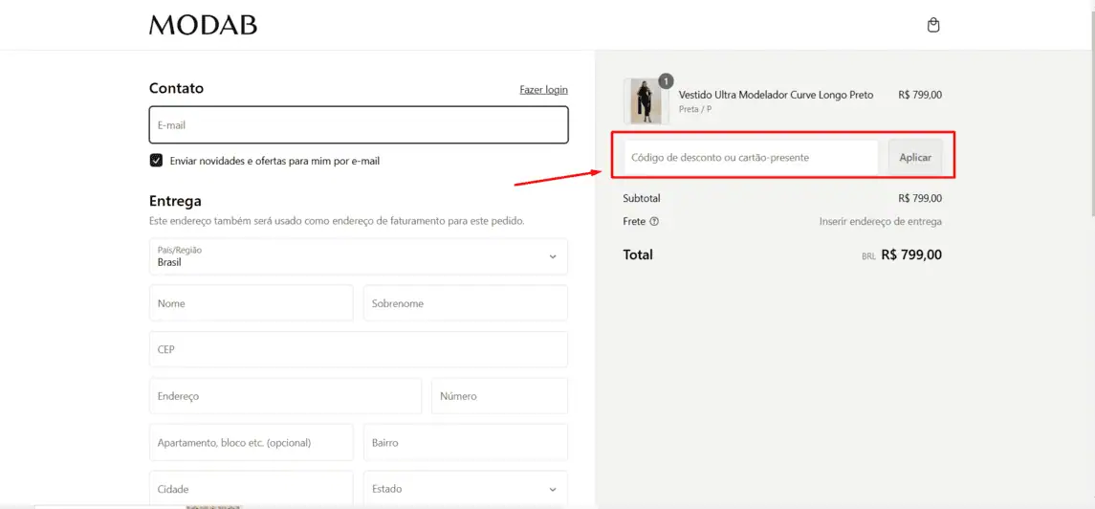This screenshot has height=509, width=1095.
Task: Click the discount code or gift card field
Action: click(x=751, y=158)
